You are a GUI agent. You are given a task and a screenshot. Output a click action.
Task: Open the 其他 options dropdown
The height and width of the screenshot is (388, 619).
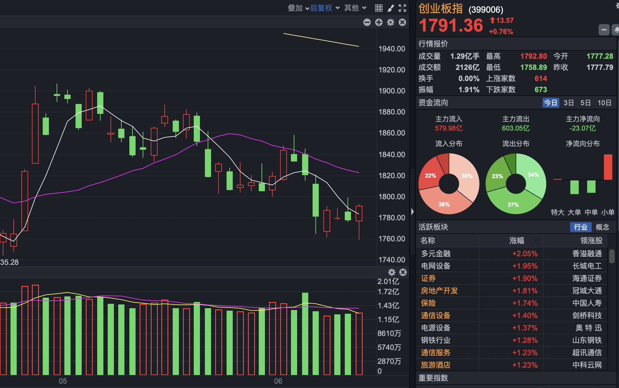tap(355, 8)
